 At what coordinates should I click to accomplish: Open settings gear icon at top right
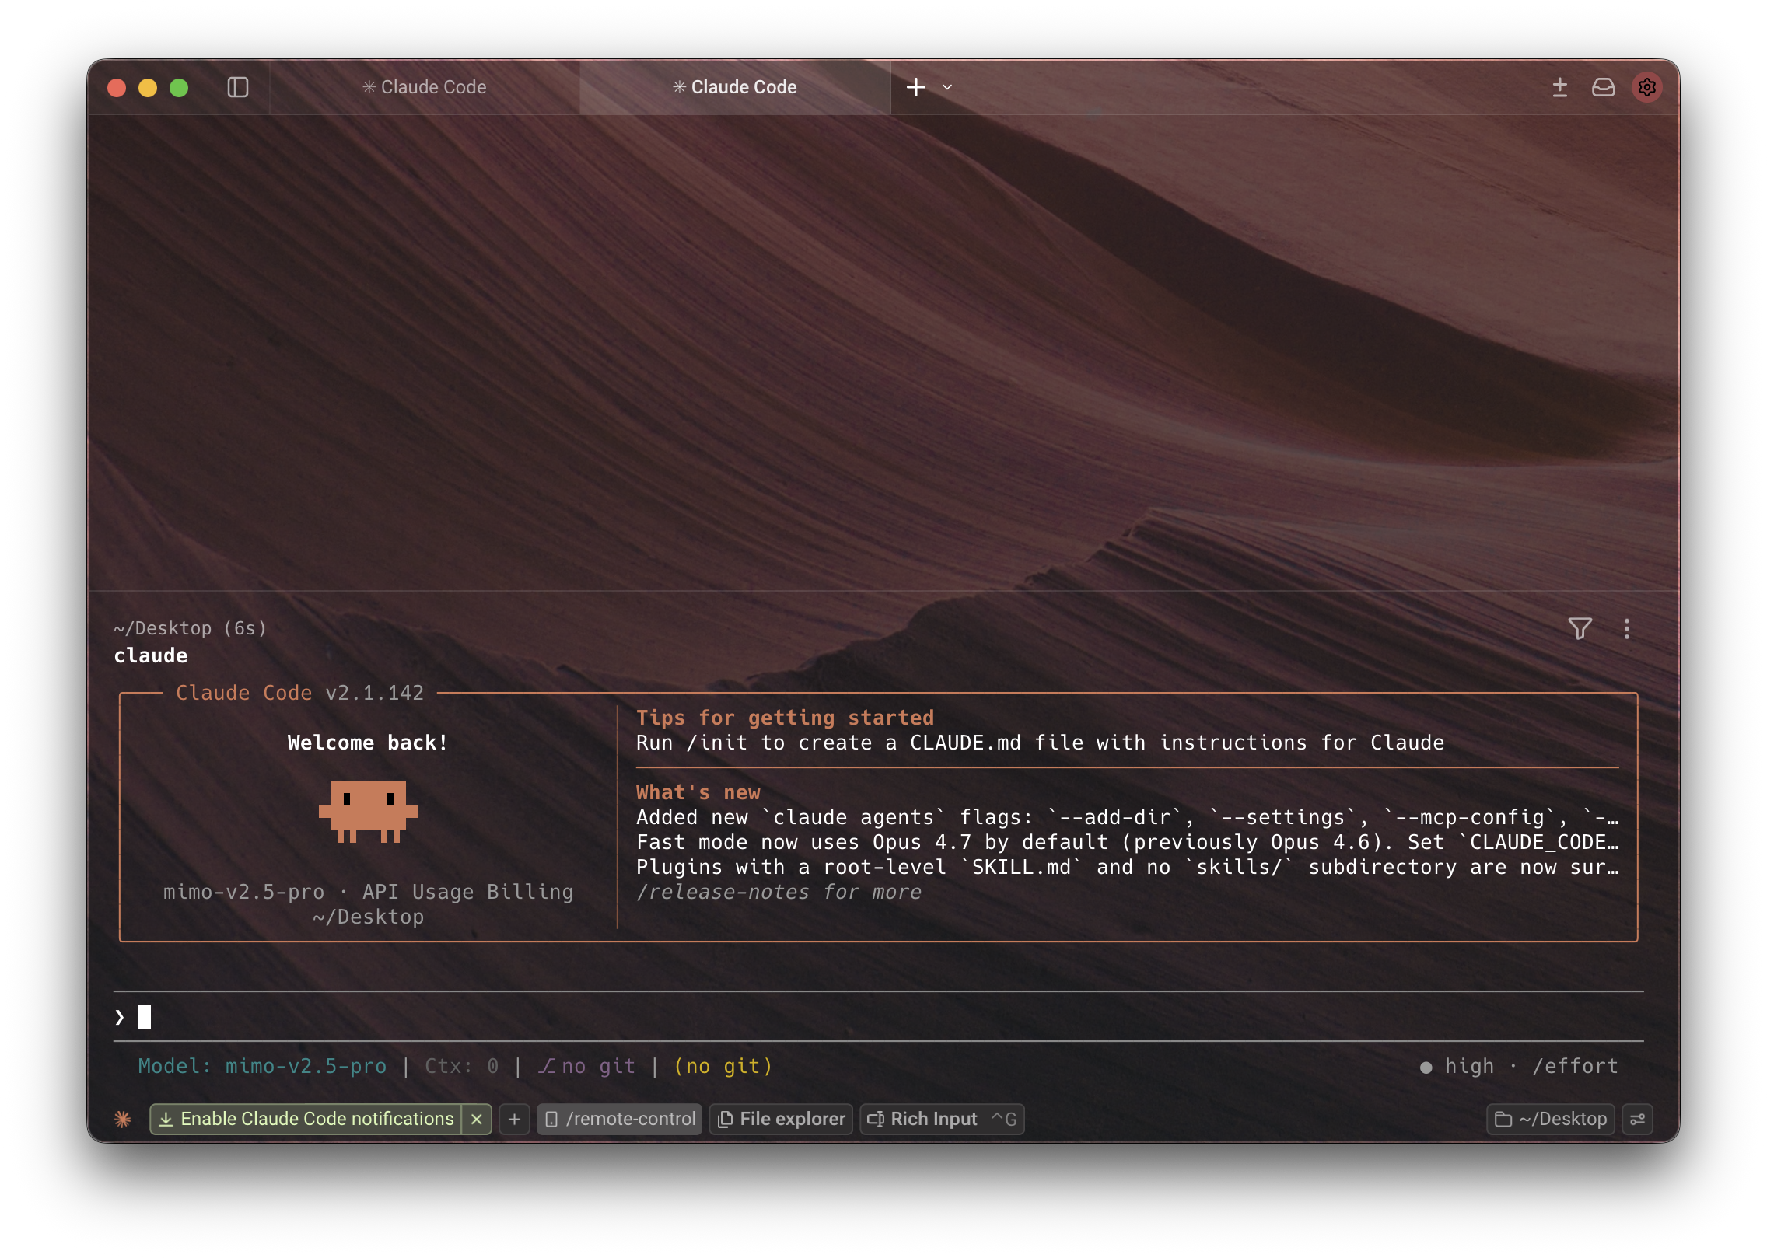1646,87
